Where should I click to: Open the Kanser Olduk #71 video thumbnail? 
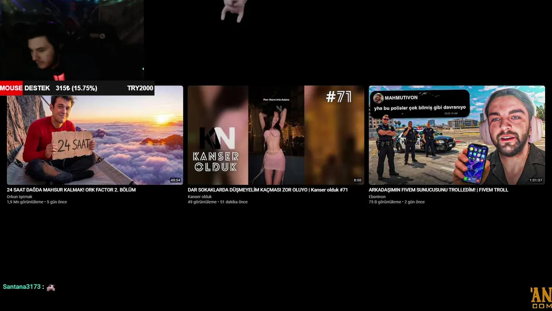click(276, 135)
